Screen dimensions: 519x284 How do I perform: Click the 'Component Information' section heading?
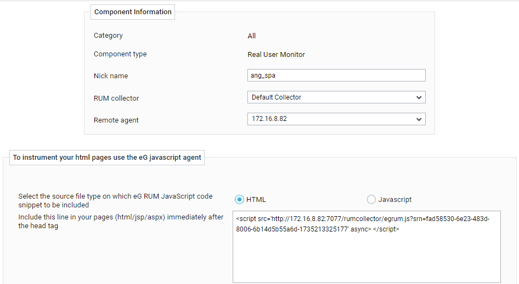point(133,12)
